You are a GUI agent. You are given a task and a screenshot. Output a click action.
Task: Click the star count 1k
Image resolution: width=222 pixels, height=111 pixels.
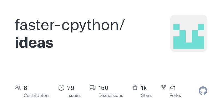144,88
